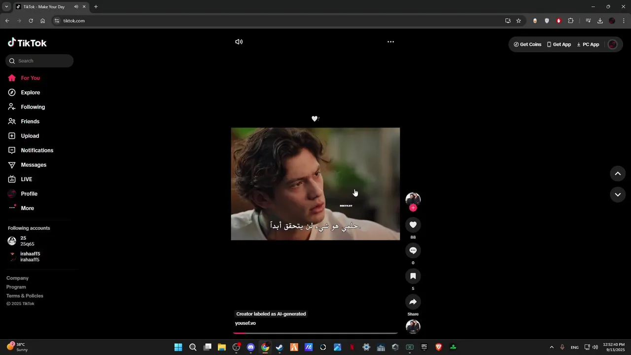Open Epic Games launcher from taskbar
This screenshot has height=355, width=631.
(x=424, y=347)
